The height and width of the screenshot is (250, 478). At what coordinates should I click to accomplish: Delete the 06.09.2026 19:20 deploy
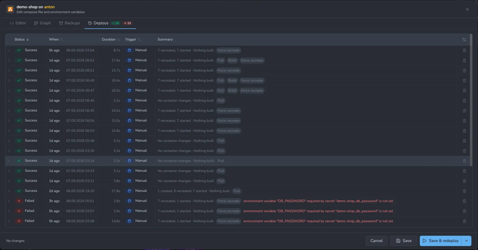click(x=464, y=191)
